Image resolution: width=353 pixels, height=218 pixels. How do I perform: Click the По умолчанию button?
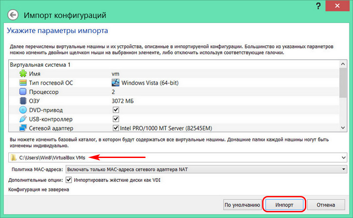click(x=242, y=205)
